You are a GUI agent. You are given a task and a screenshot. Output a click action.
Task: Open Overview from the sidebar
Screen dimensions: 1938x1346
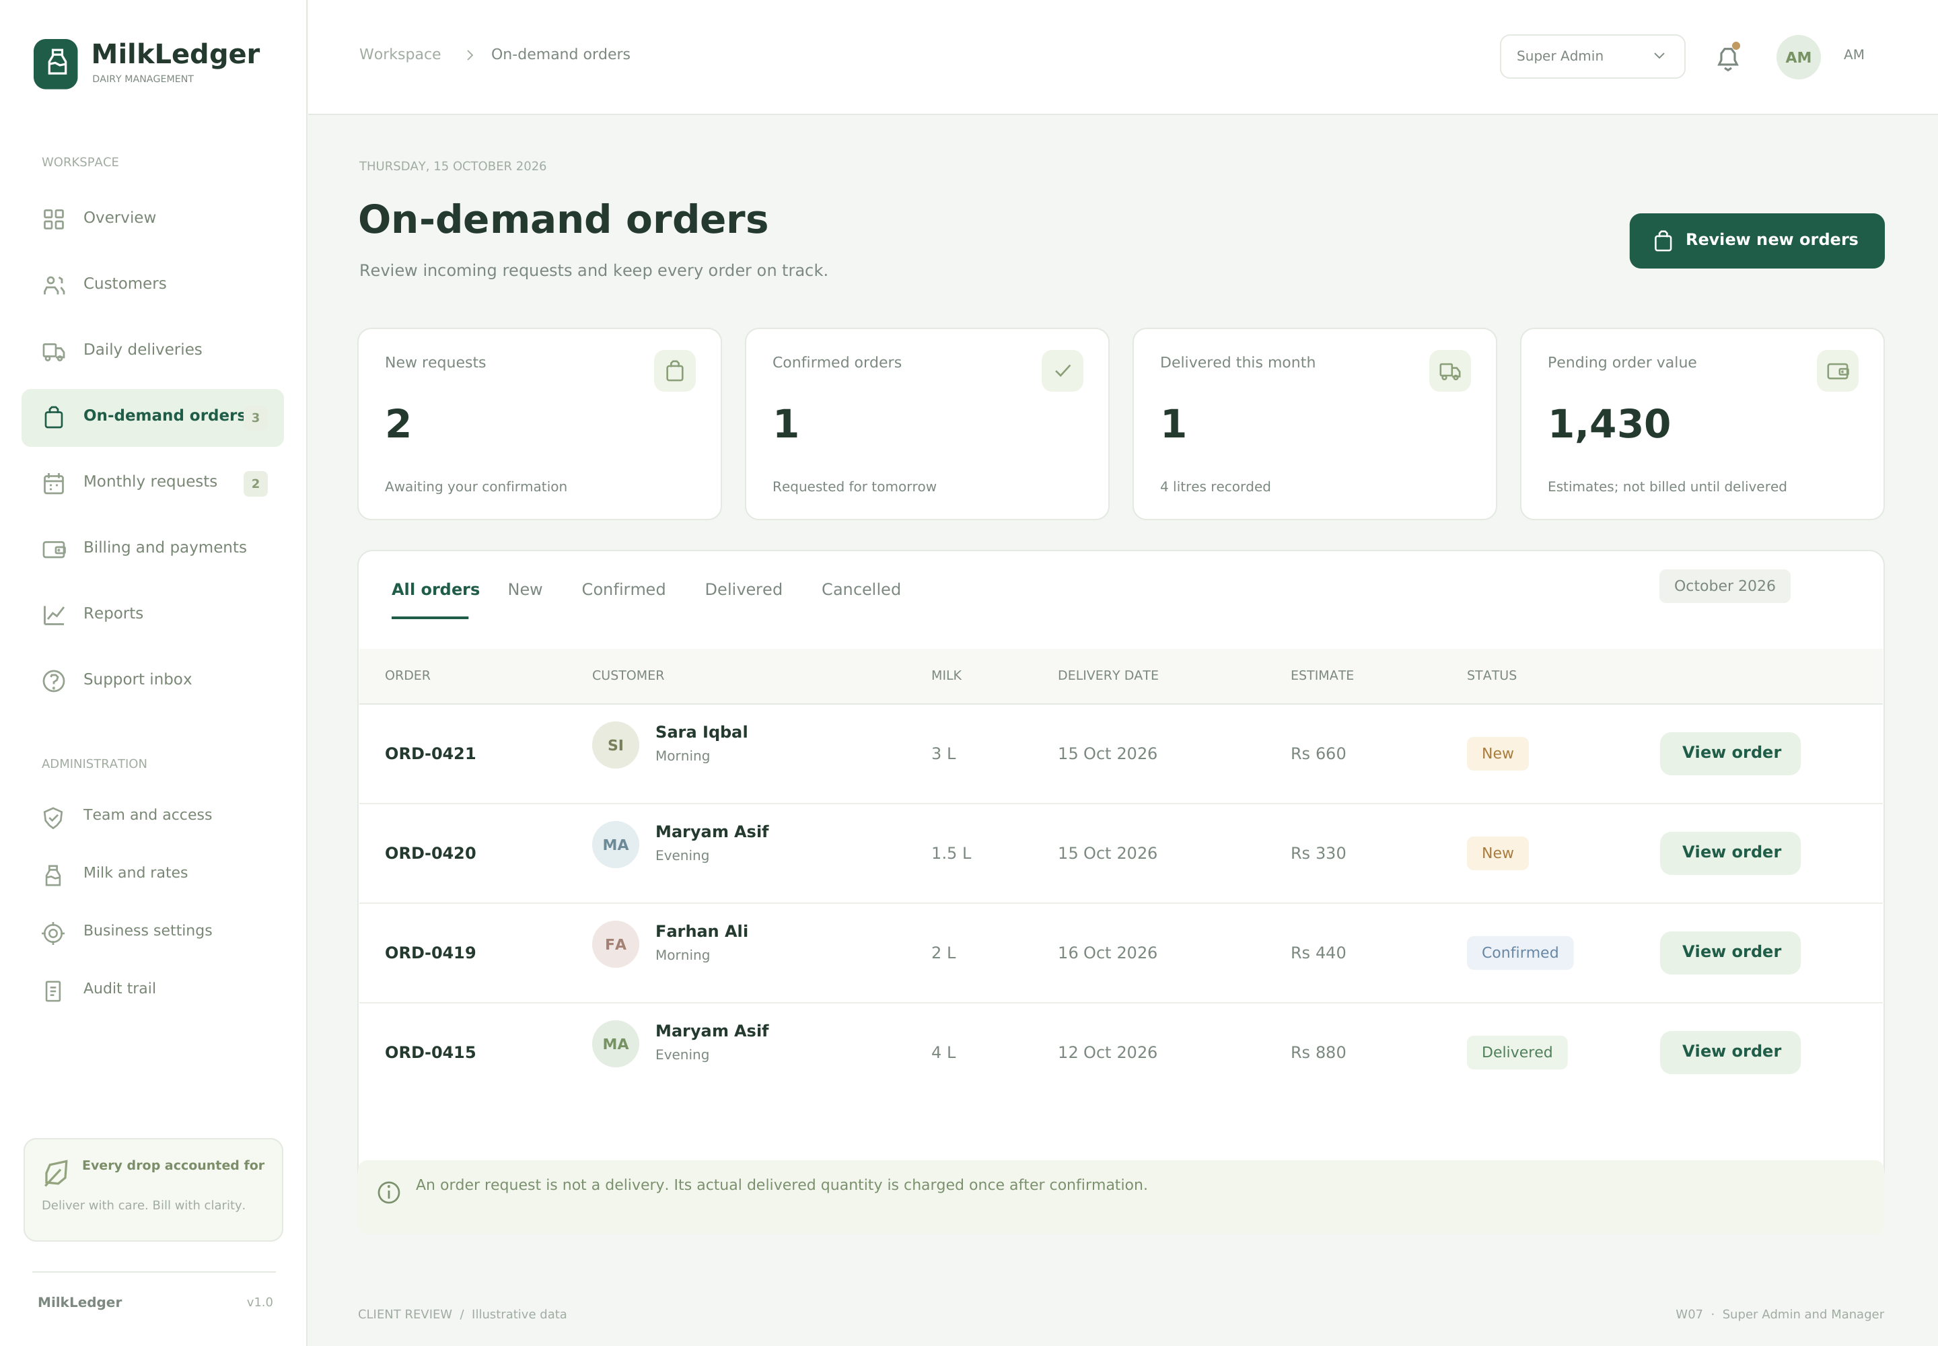(153, 219)
